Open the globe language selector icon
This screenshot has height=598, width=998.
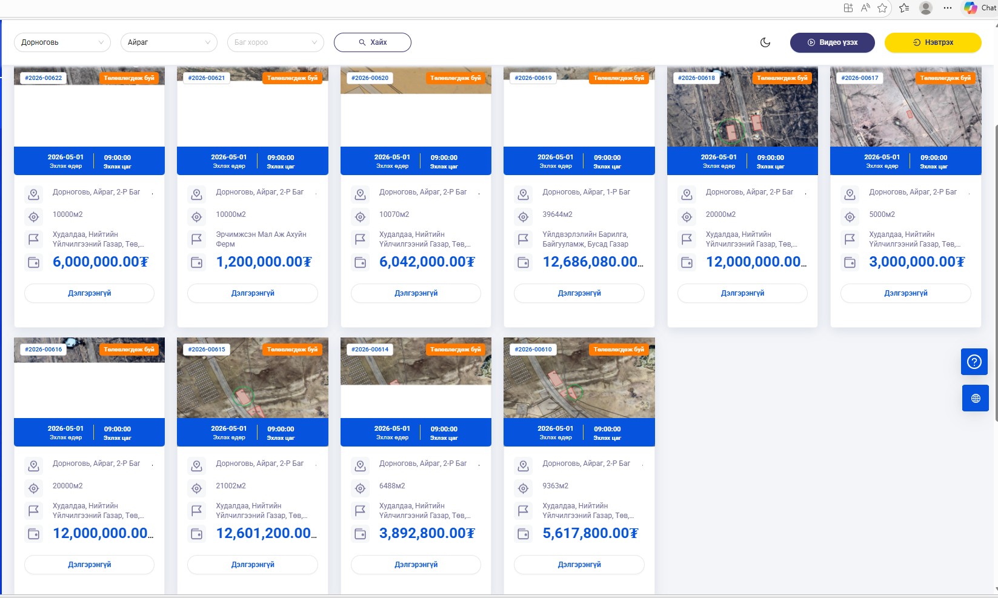[x=974, y=398]
